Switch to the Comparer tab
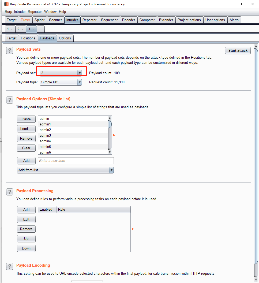Viewport: 259px width, 283px height. (147, 20)
